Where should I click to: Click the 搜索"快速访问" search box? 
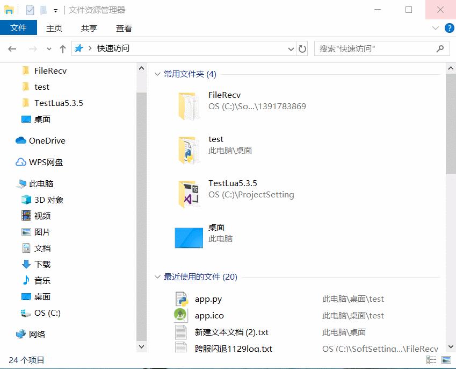[376, 49]
